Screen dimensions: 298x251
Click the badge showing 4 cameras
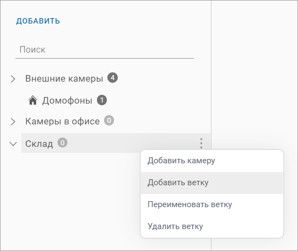click(x=112, y=78)
